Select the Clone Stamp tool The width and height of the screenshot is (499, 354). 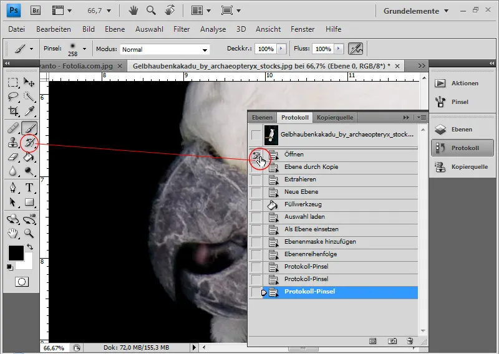pos(12,143)
